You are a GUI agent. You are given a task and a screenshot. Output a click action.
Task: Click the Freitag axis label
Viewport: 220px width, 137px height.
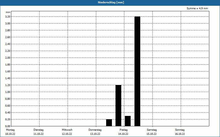pyautogui.click(x=123, y=130)
